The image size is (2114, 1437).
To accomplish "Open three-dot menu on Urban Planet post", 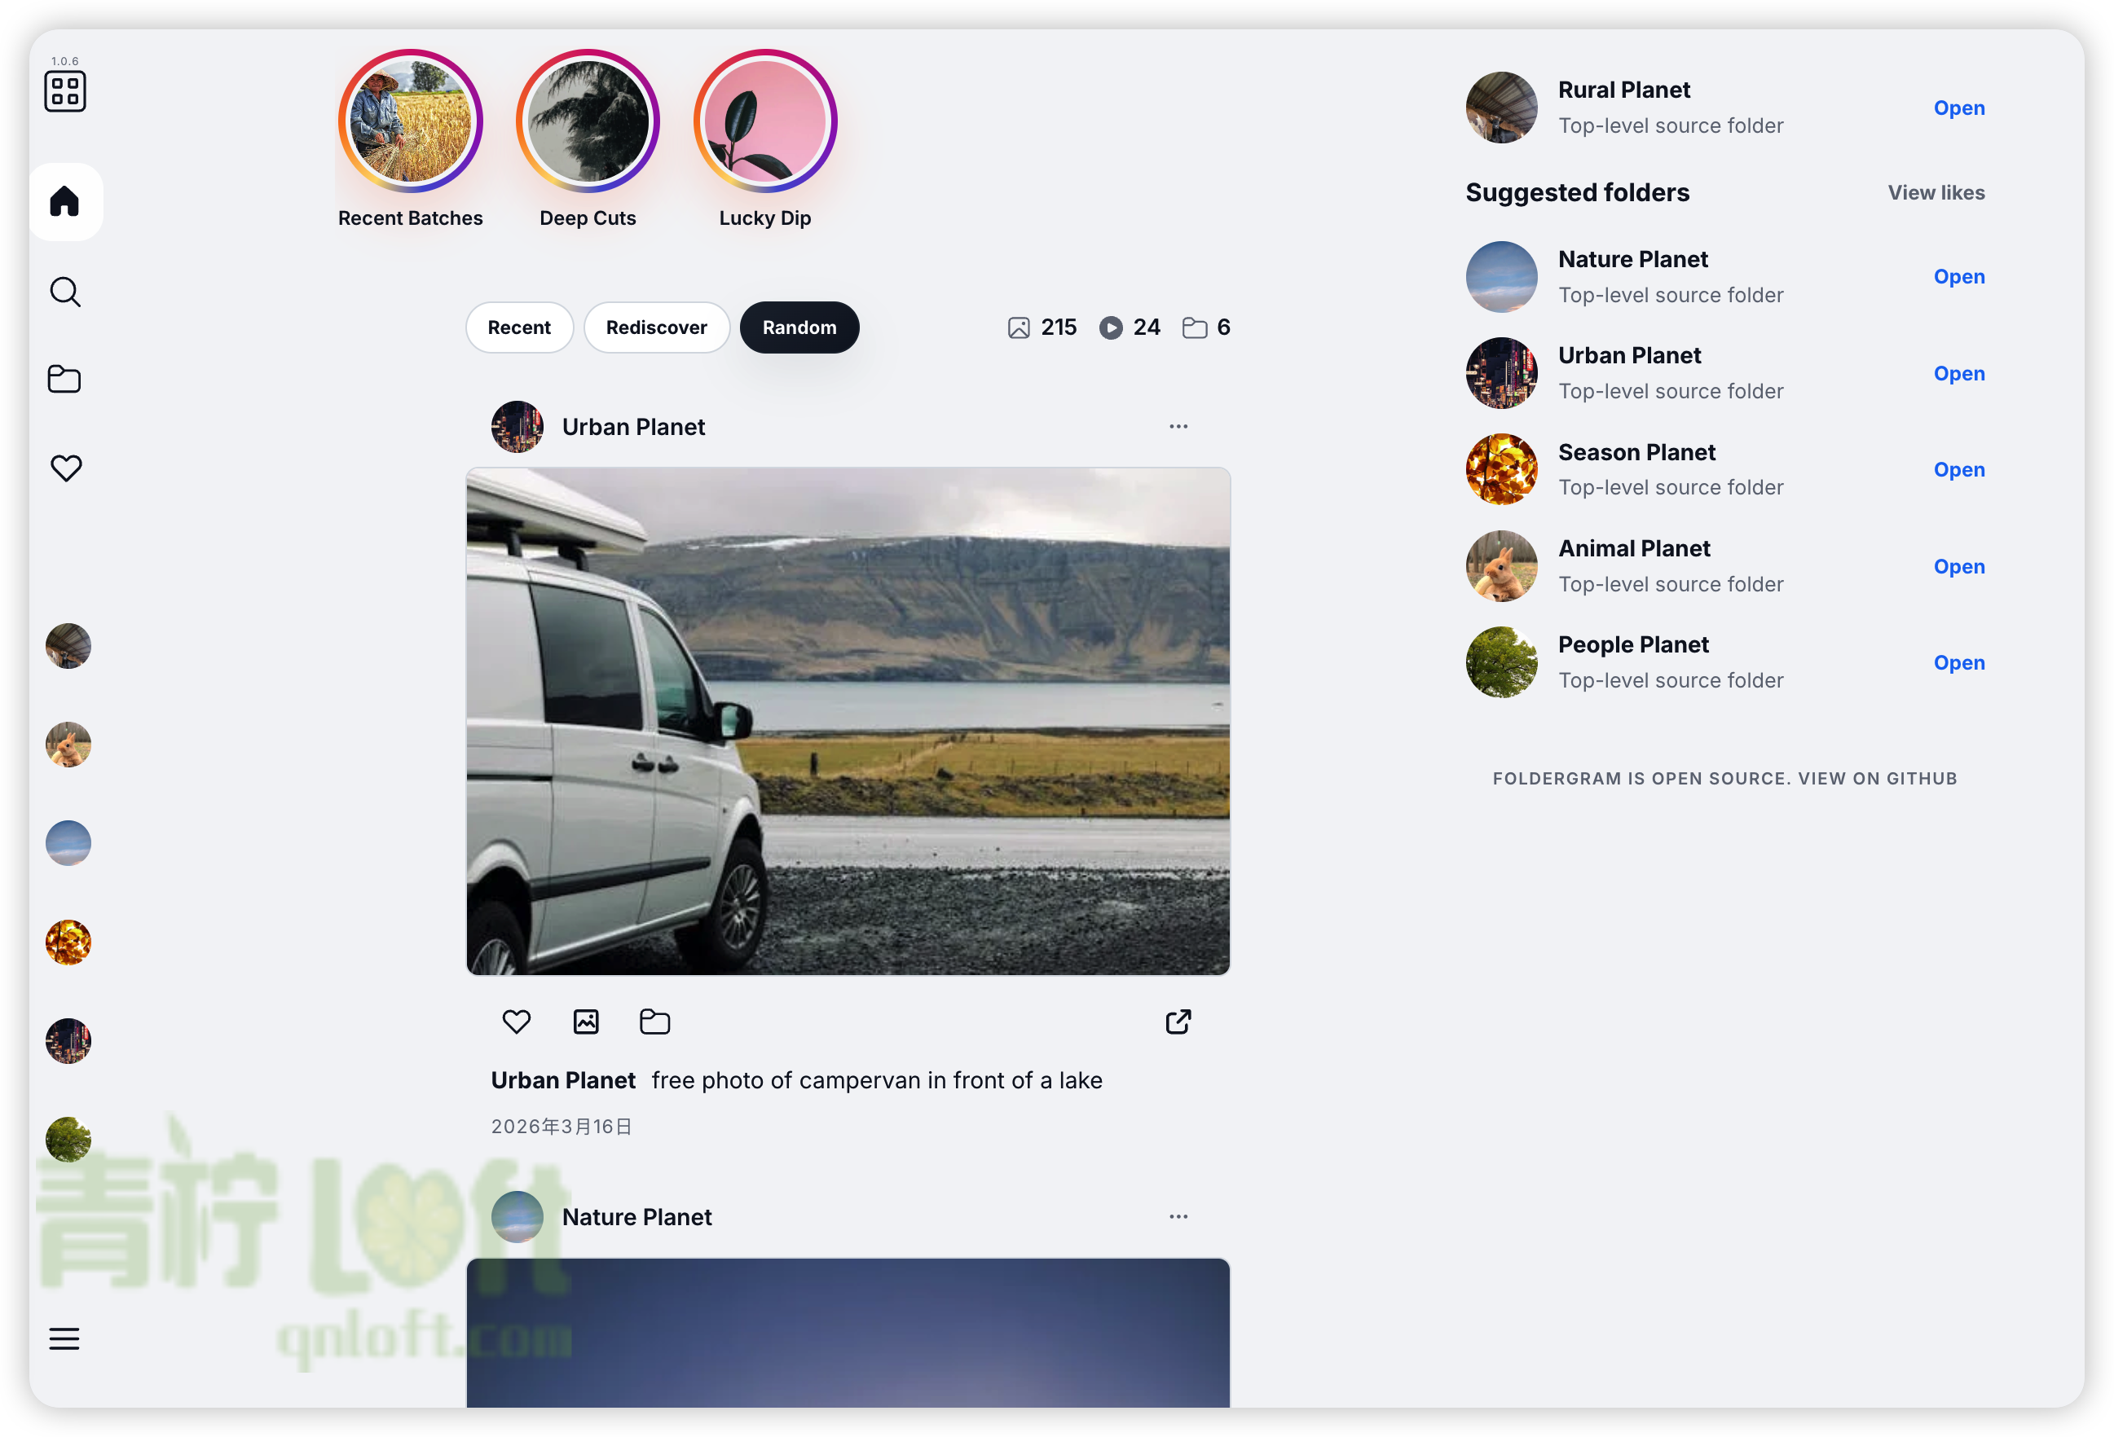I will pyautogui.click(x=1178, y=427).
